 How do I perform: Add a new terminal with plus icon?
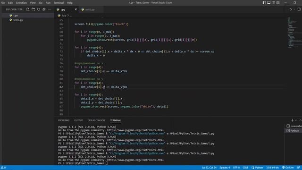(293, 120)
